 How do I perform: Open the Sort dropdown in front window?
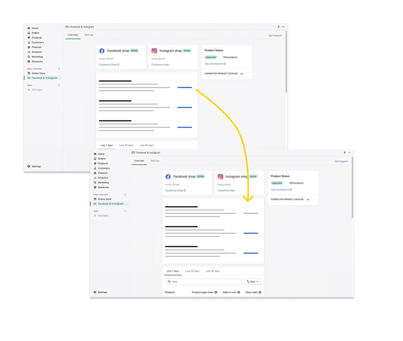click(253, 282)
